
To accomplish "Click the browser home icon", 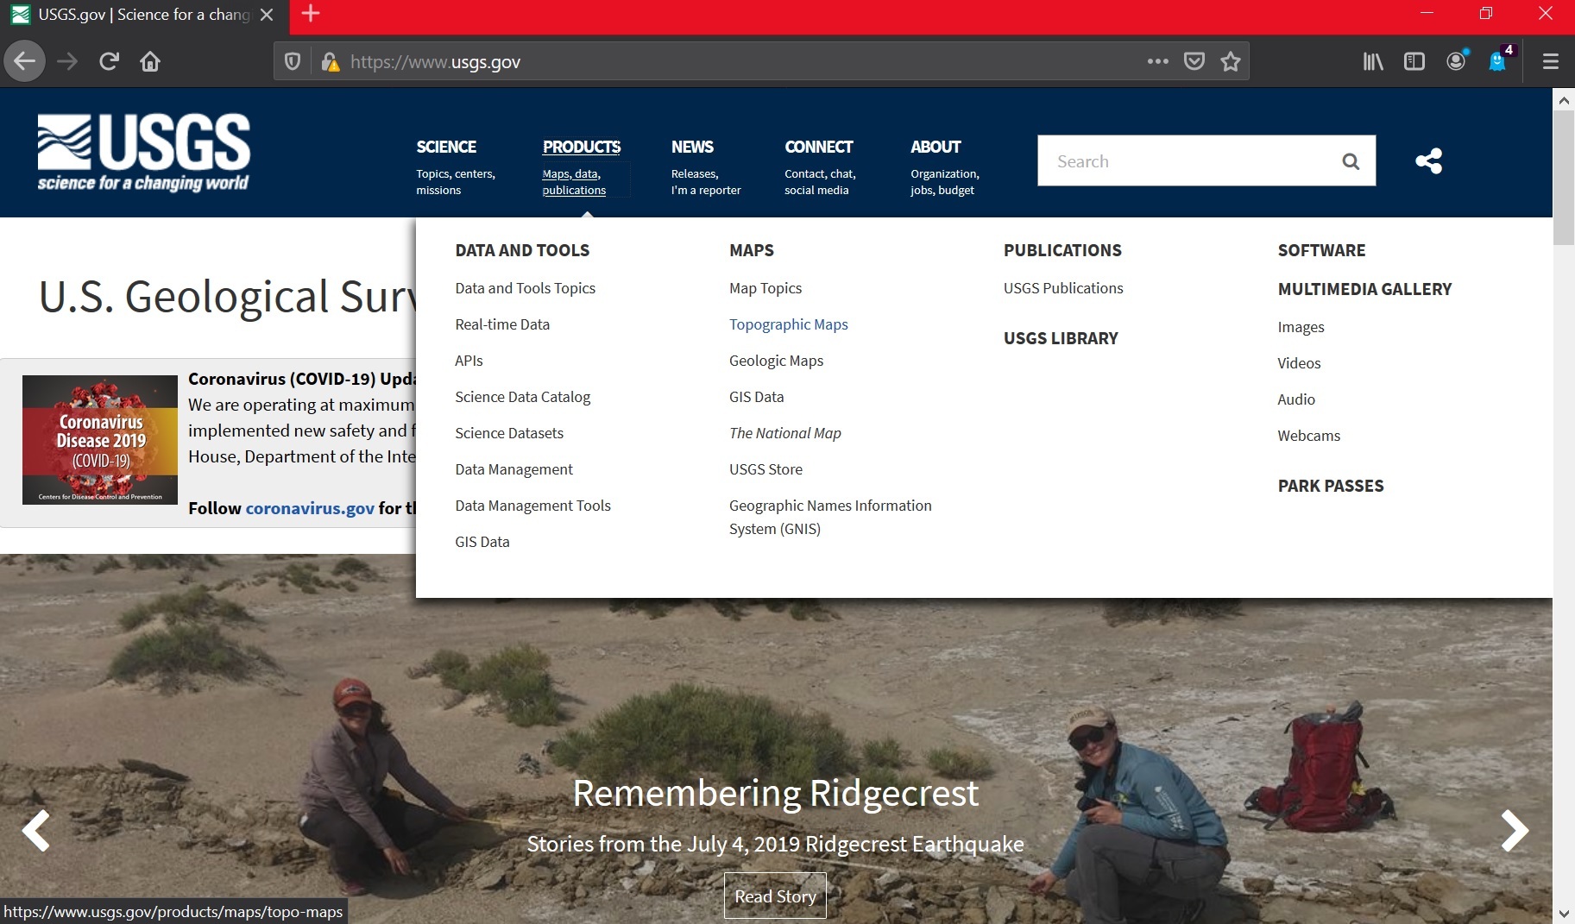I will tap(150, 60).
